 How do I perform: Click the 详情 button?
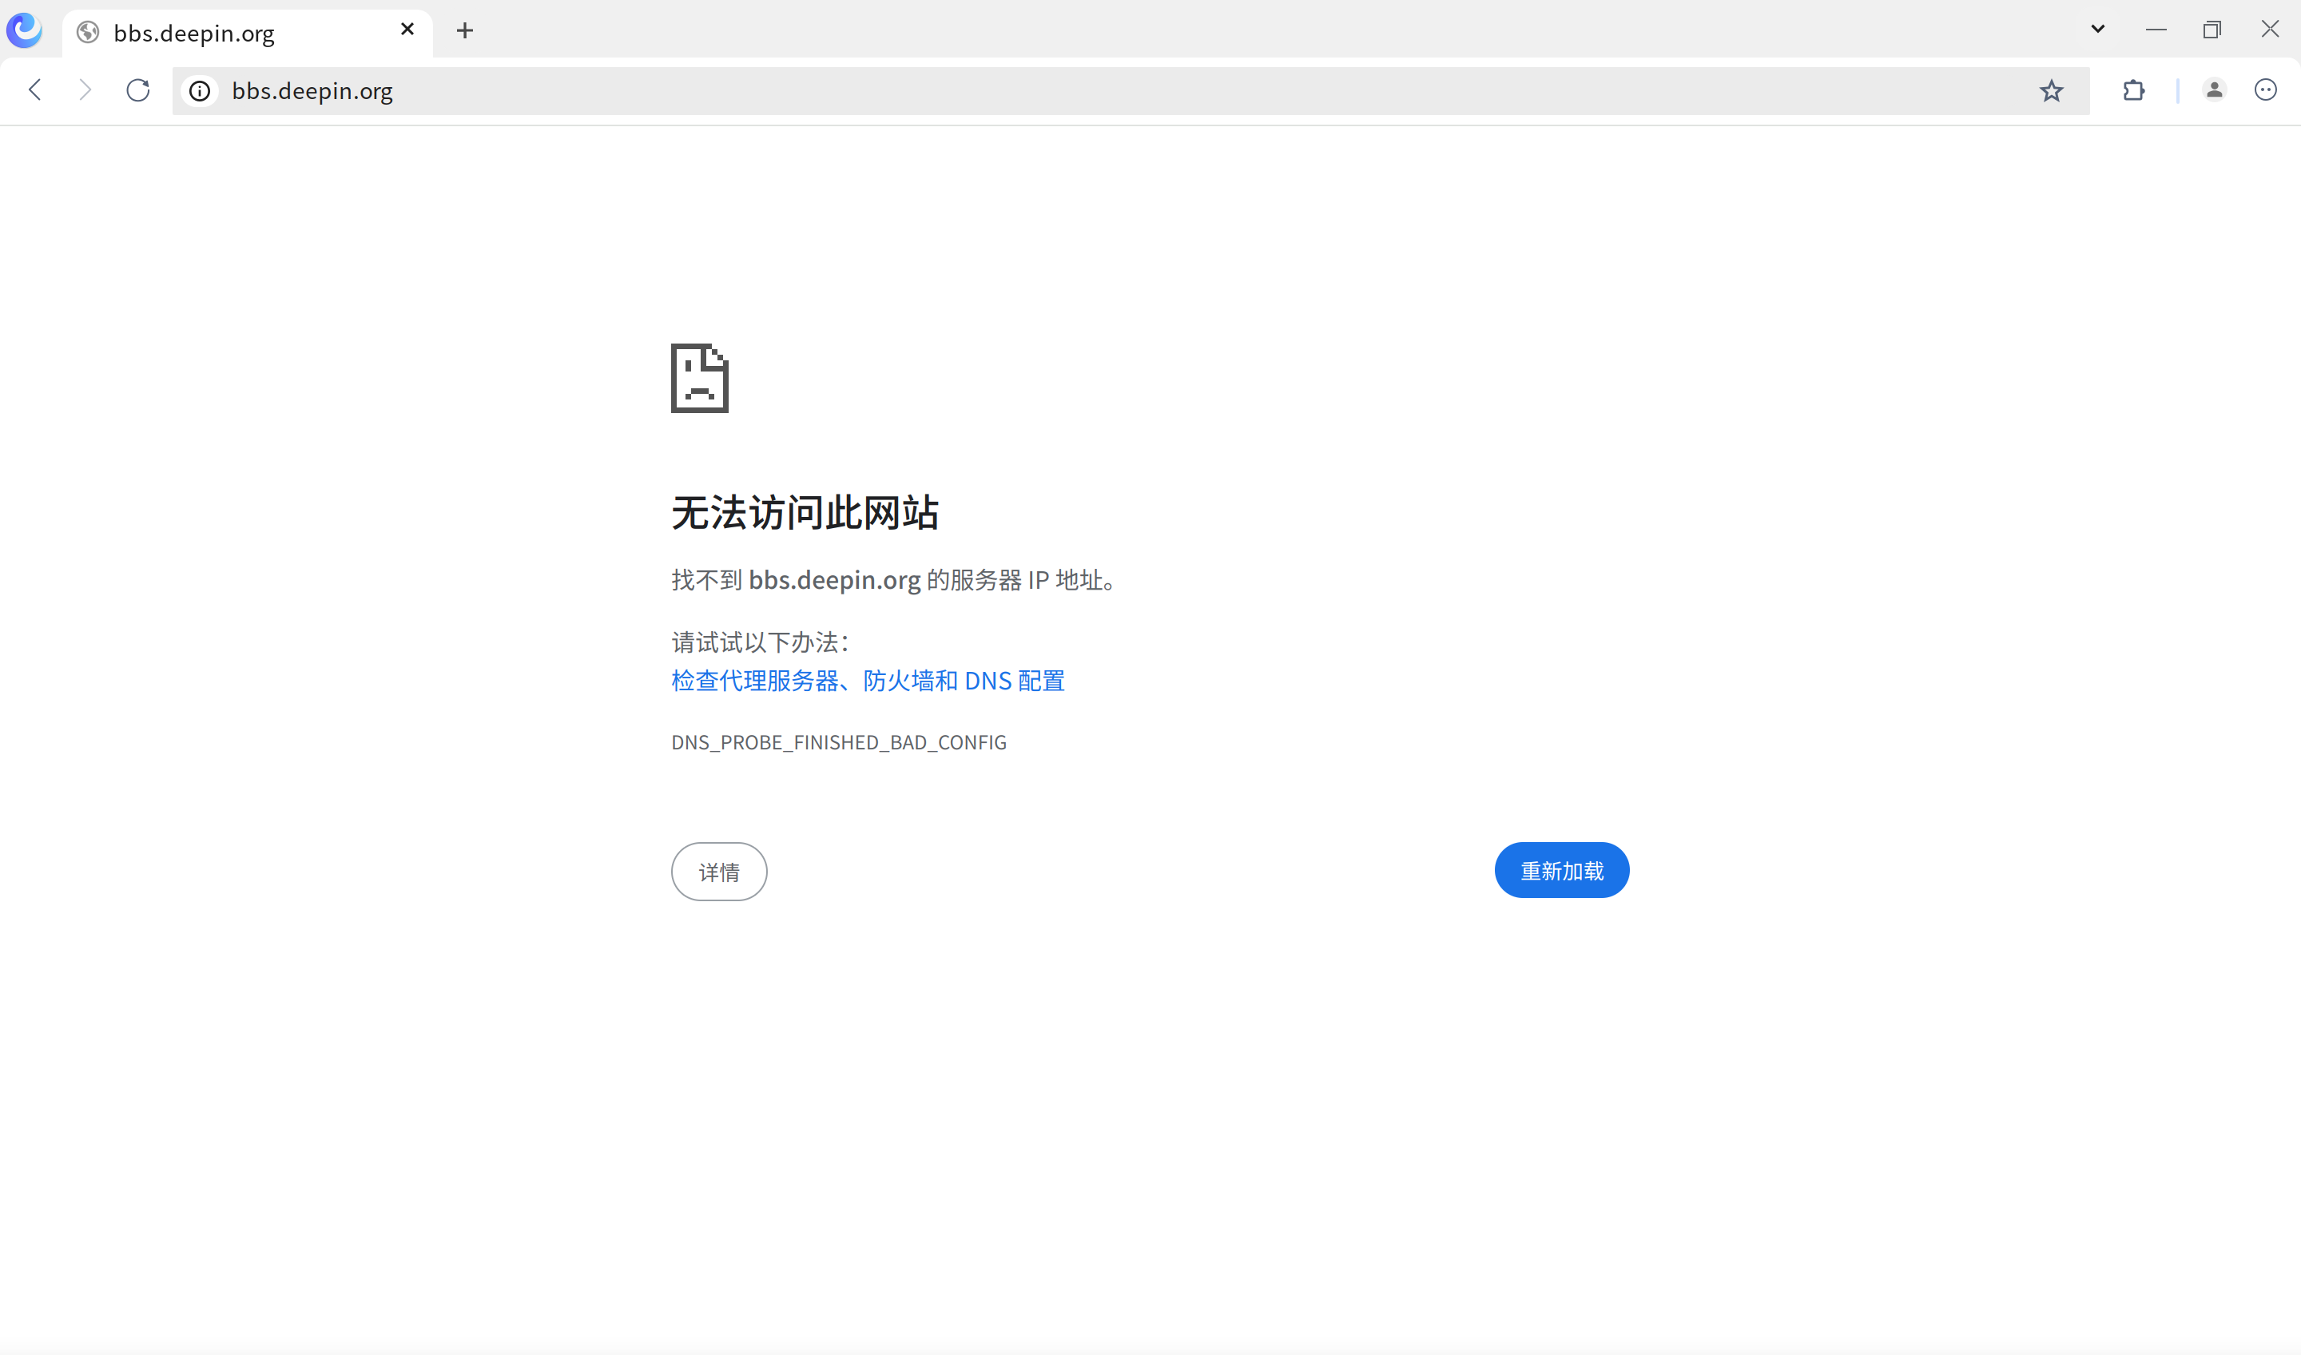[718, 872]
